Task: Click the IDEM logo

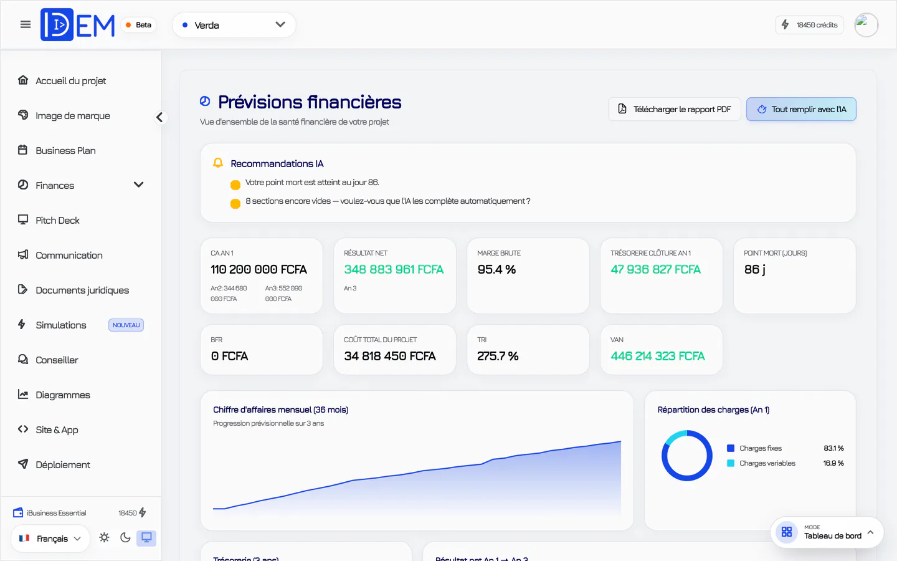Action: 78,25
